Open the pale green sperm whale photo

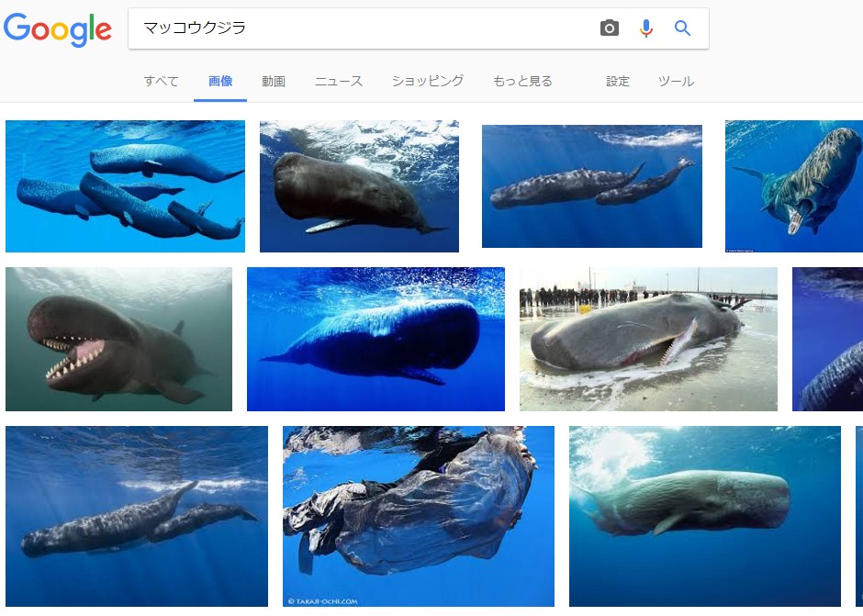click(x=705, y=516)
